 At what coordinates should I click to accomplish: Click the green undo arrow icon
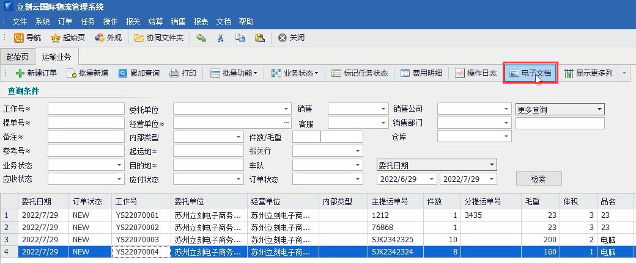click(201, 38)
